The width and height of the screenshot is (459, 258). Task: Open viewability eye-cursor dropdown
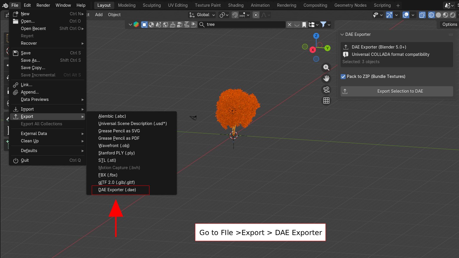pyautogui.click(x=378, y=15)
